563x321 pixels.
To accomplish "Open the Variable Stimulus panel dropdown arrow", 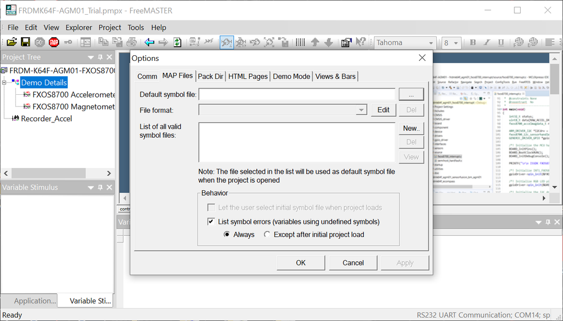I will (90, 187).
